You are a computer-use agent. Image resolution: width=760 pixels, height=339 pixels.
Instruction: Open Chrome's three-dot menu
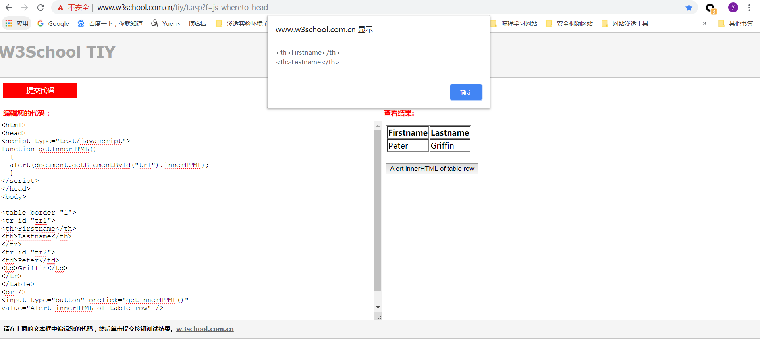(x=749, y=8)
